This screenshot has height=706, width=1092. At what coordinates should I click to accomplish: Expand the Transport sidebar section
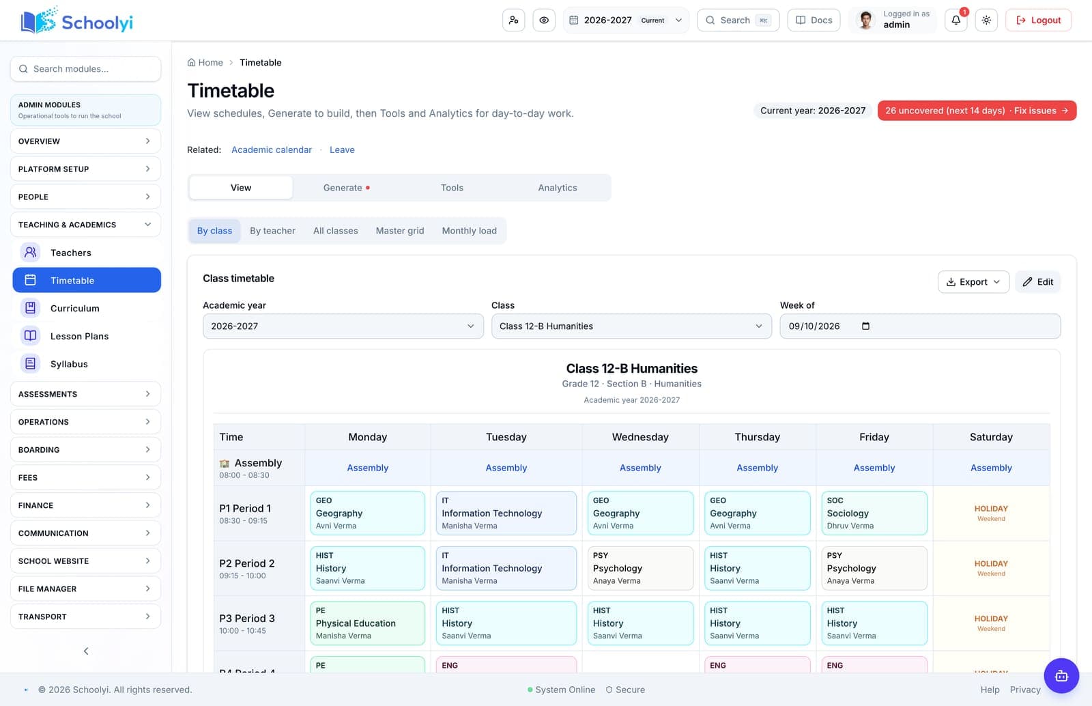pyautogui.click(x=85, y=617)
